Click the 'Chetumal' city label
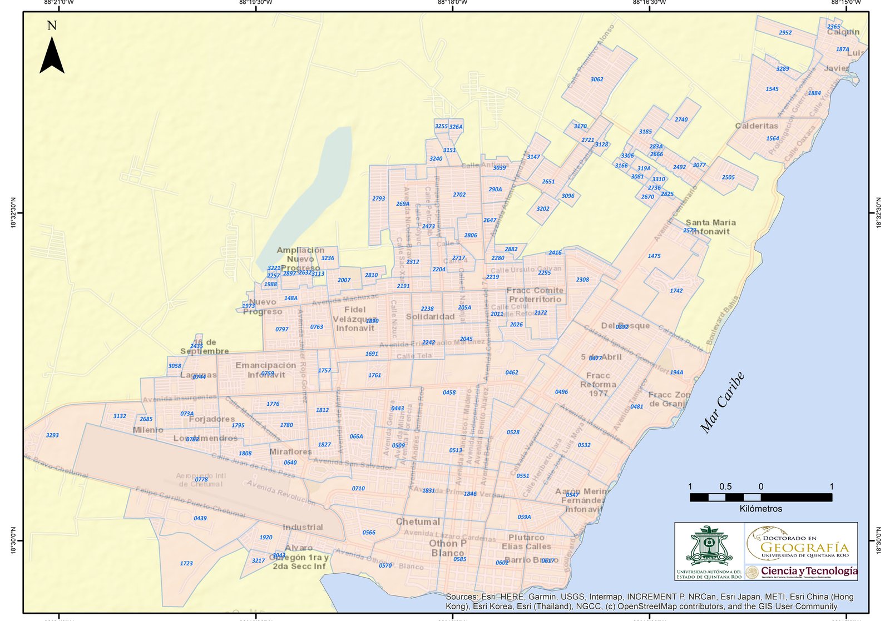Screen dimensions: 890x621 418,521
